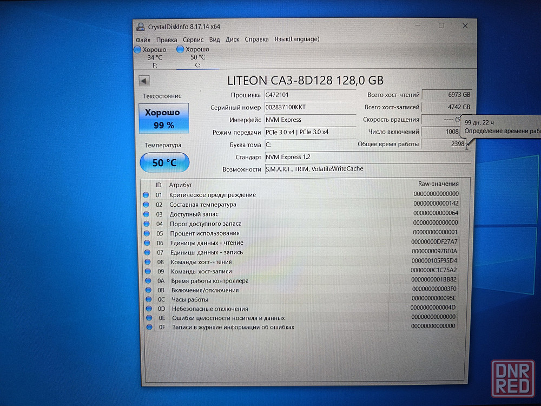Click the status dot for Единицы данных - чтение
Screen dimensions: 541x406
147,243
